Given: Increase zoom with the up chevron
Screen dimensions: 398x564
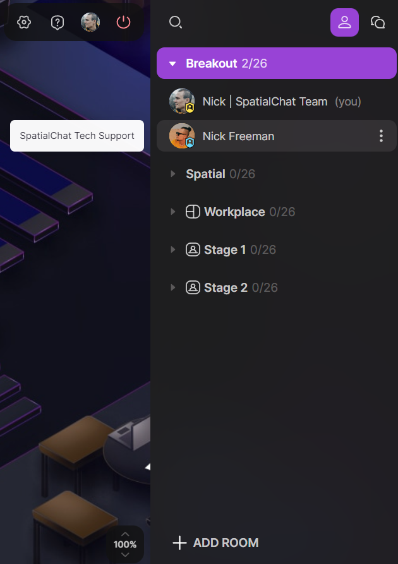Looking at the screenshot, I should tap(125, 534).
